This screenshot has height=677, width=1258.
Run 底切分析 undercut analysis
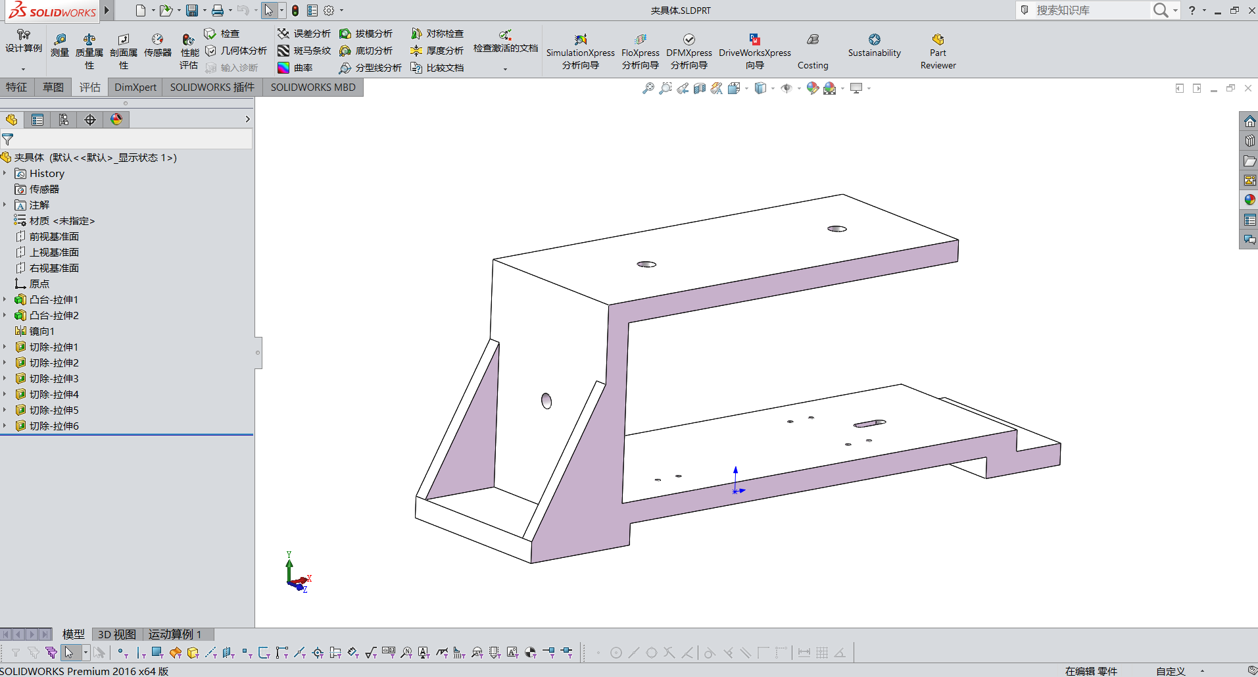(x=366, y=51)
